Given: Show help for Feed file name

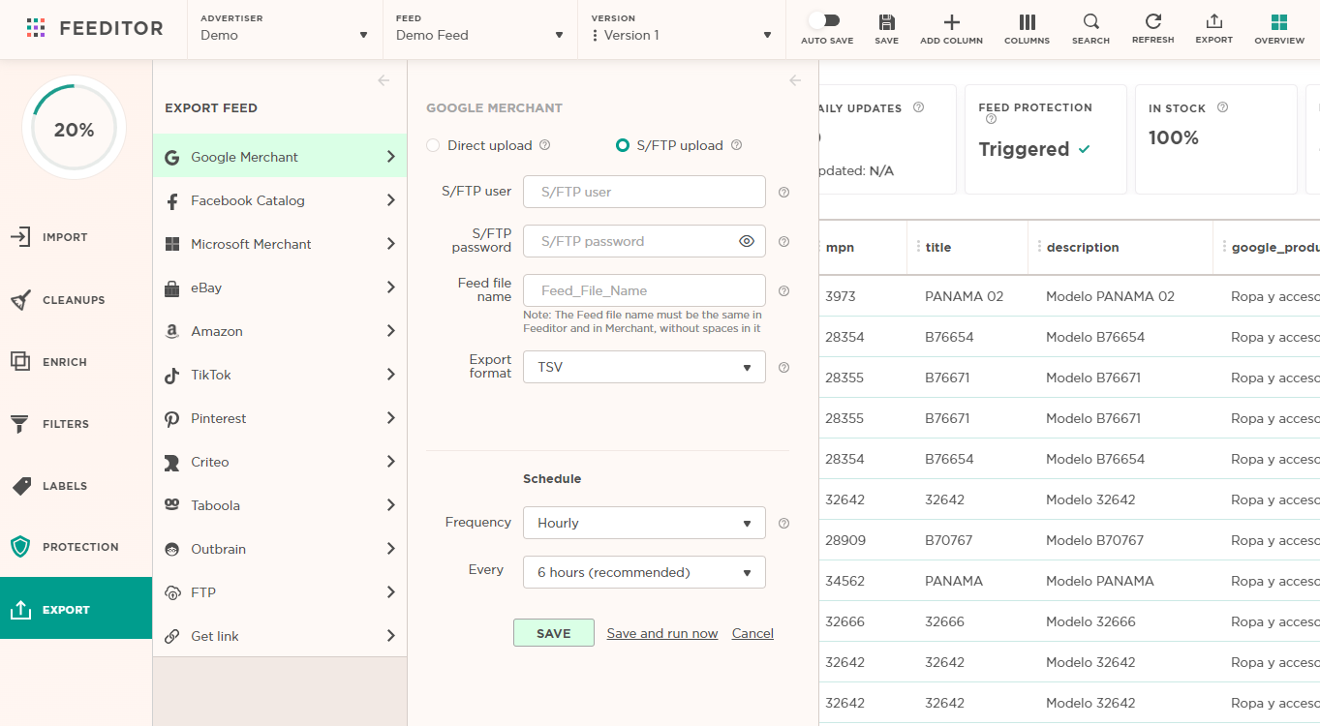Looking at the screenshot, I should coord(783,290).
